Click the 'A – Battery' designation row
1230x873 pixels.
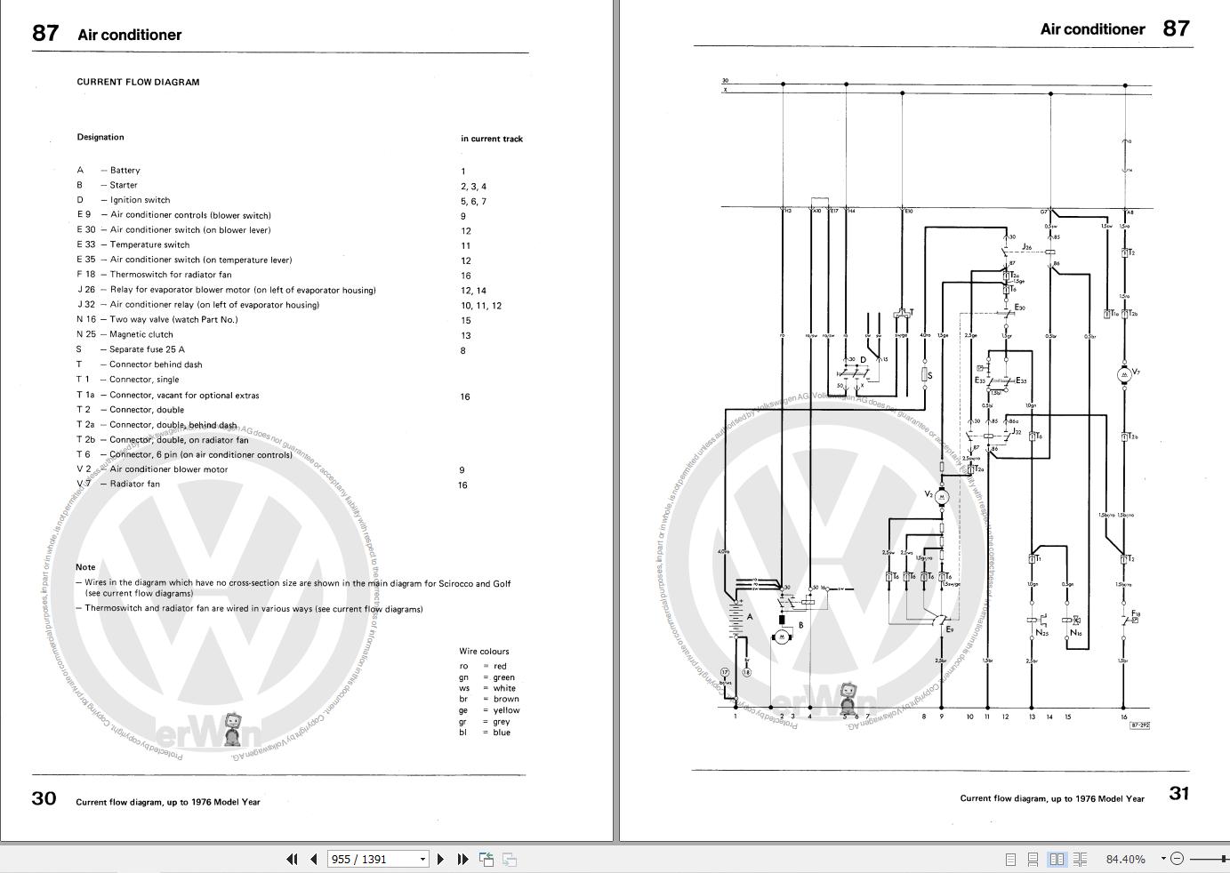click(x=109, y=170)
